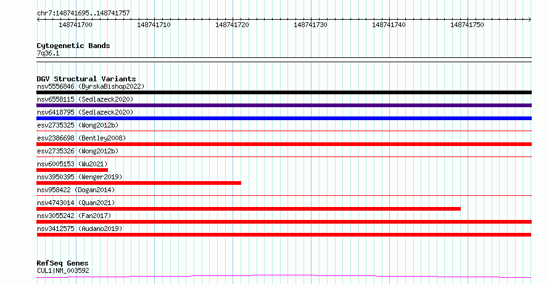Viewport: 549px width, 284px height.
Task: Select variant label nsv958422 (Dogan2014)
Action: pos(76,190)
